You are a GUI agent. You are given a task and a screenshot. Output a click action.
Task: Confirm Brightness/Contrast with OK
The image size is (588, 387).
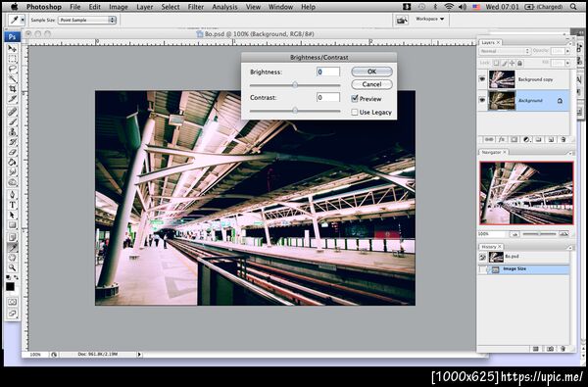pyautogui.click(x=371, y=72)
